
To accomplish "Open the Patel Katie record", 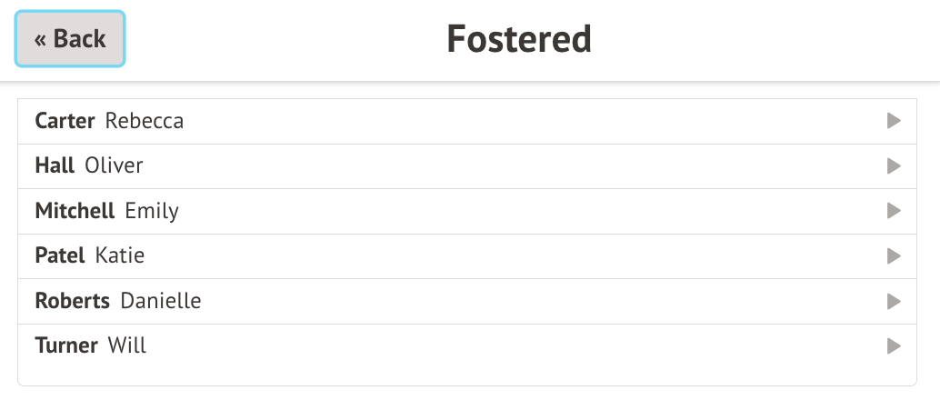I will pyautogui.click(x=455, y=256).
